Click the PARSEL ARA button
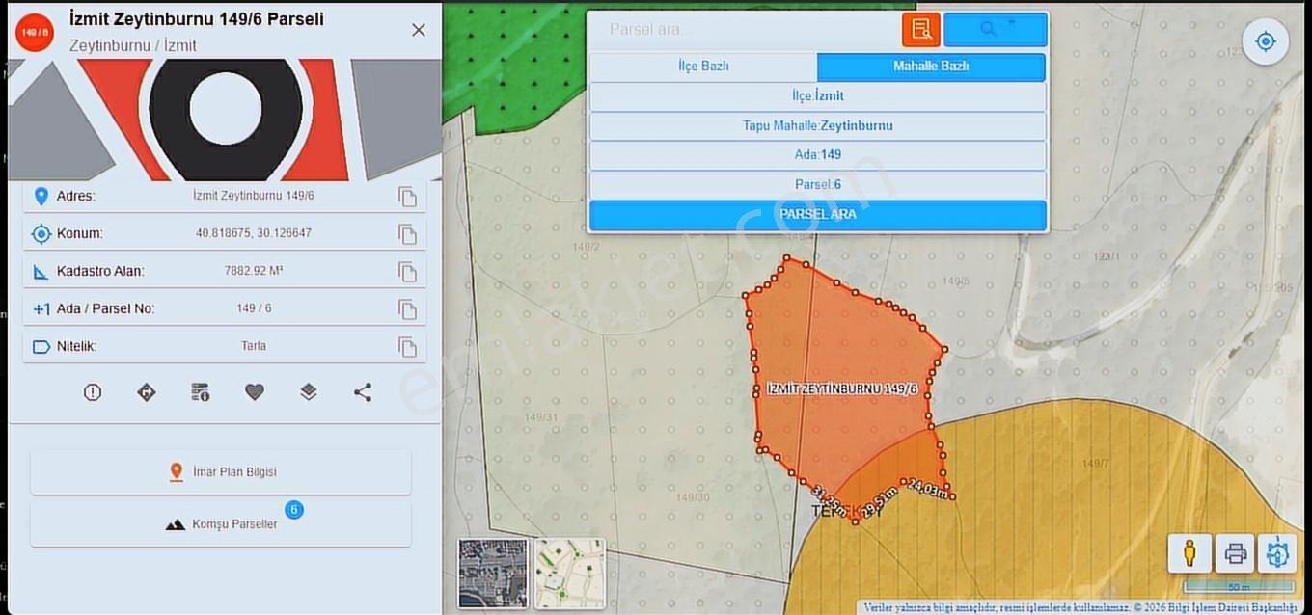 pos(818,215)
